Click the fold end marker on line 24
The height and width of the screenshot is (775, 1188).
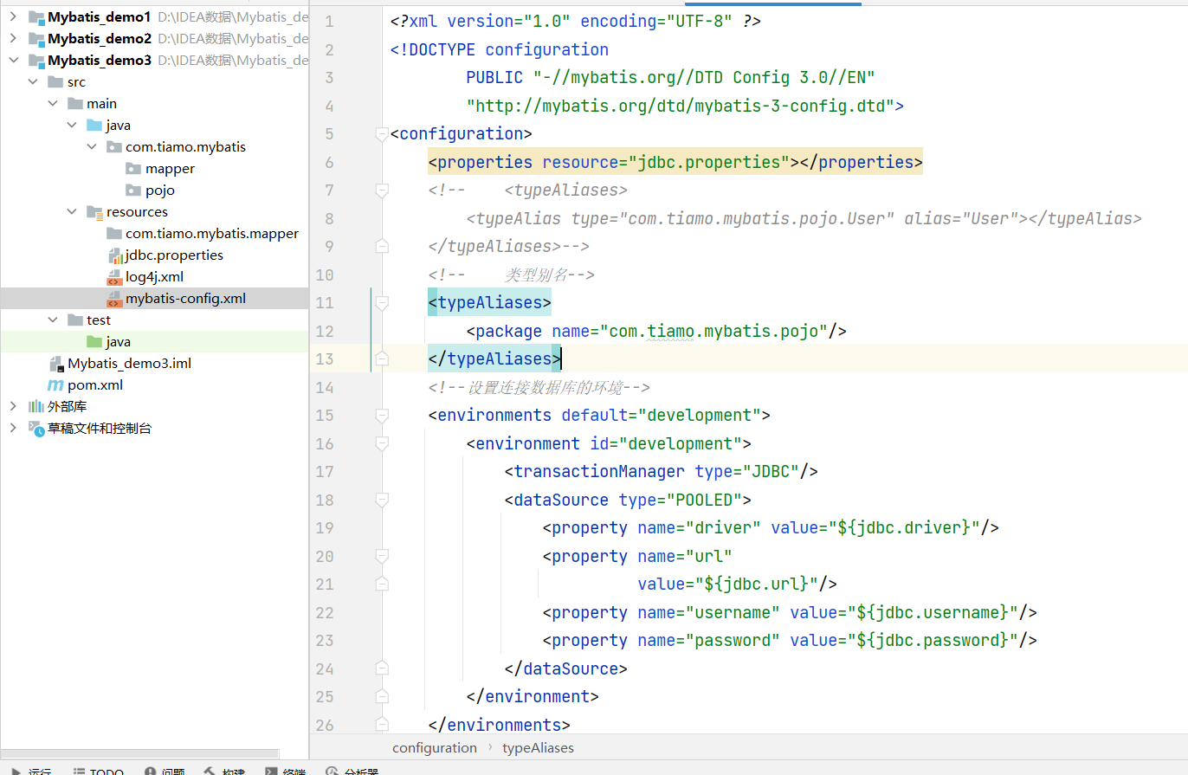pos(381,668)
